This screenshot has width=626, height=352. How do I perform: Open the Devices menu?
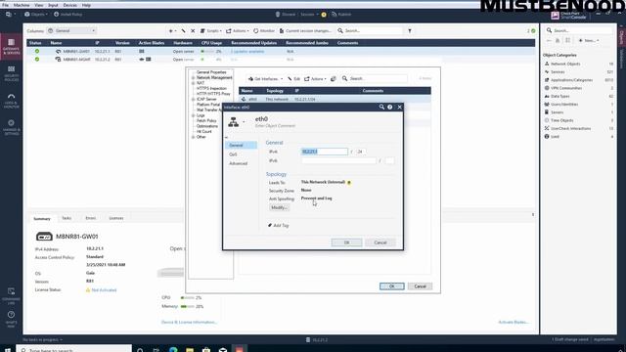click(69, 5)
